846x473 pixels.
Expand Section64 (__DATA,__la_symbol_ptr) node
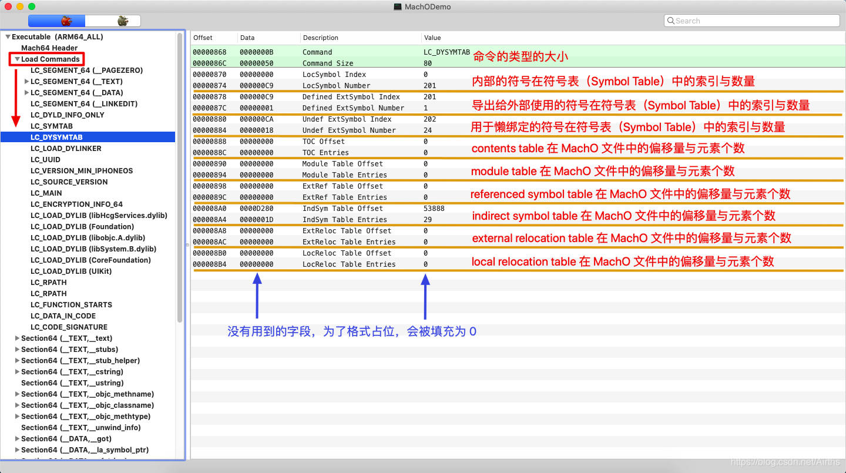click(17, 450)
